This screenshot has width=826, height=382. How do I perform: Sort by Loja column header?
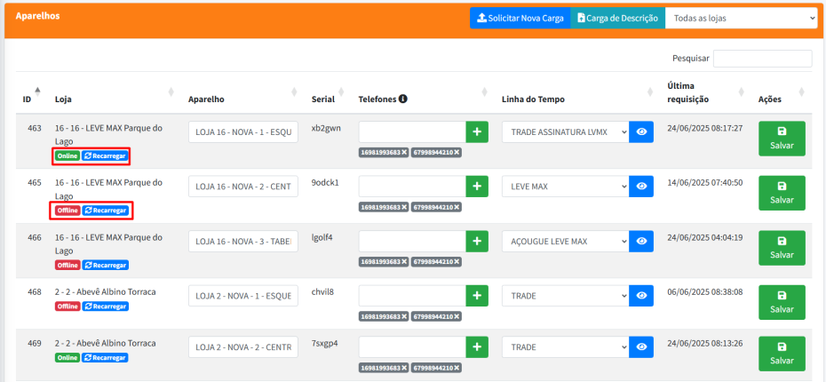(111, 99)
